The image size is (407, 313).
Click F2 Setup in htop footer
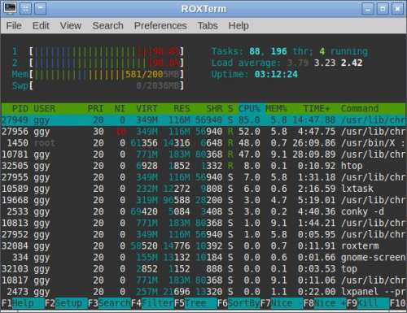click(x=66, y=303)
